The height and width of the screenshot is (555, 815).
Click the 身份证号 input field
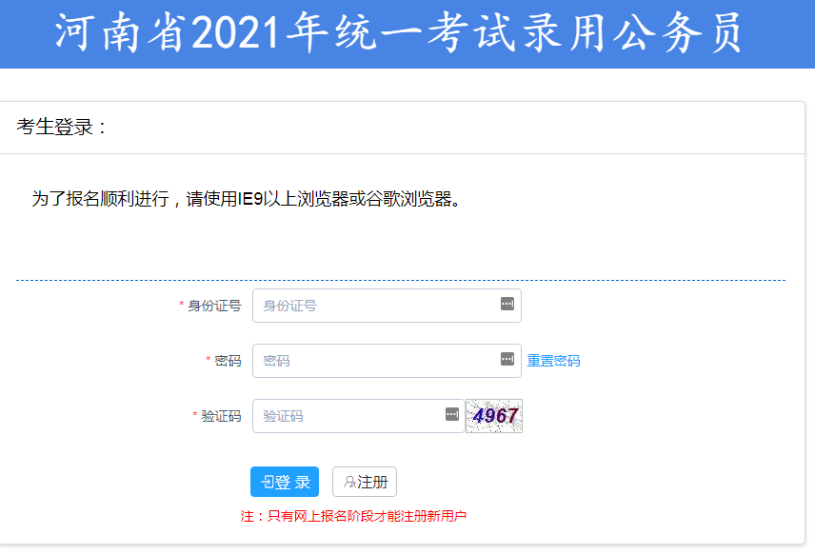point(376,306)
